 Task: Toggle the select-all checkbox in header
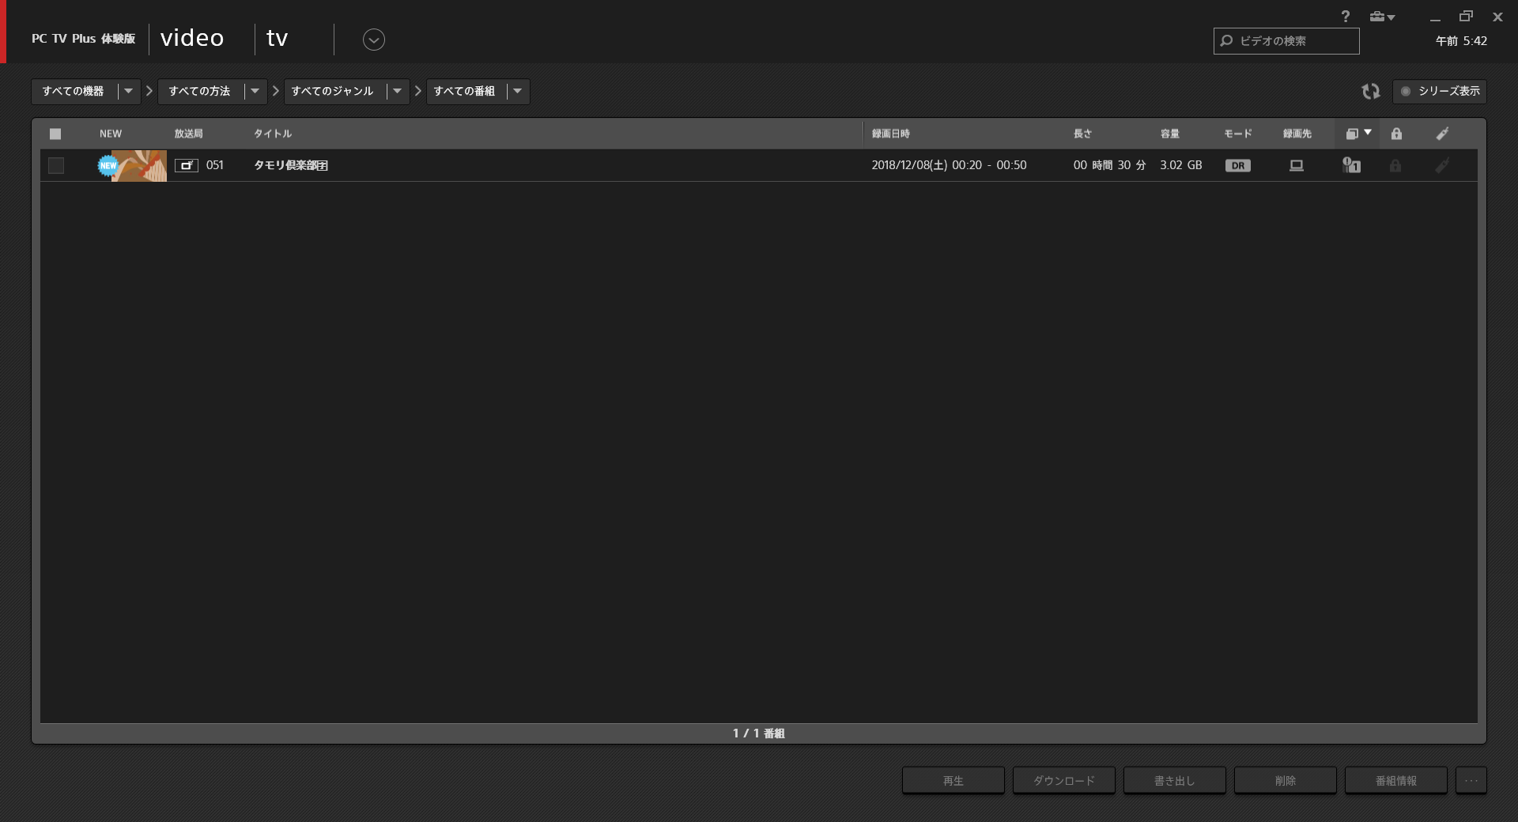(x=55, y=134)
